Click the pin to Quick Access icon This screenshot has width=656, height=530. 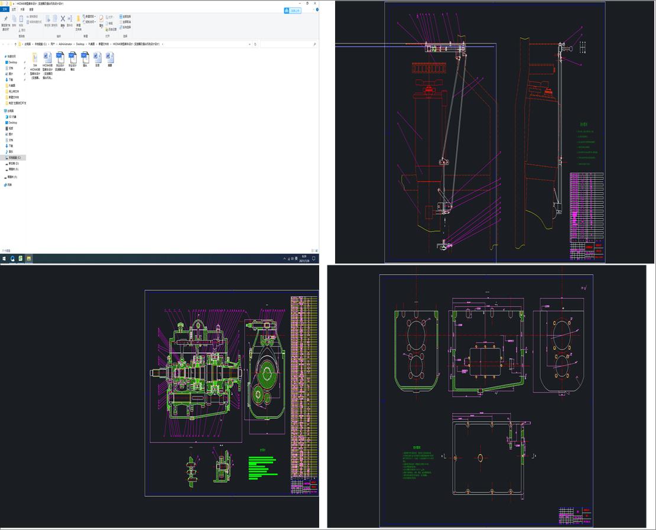point(5,19)
